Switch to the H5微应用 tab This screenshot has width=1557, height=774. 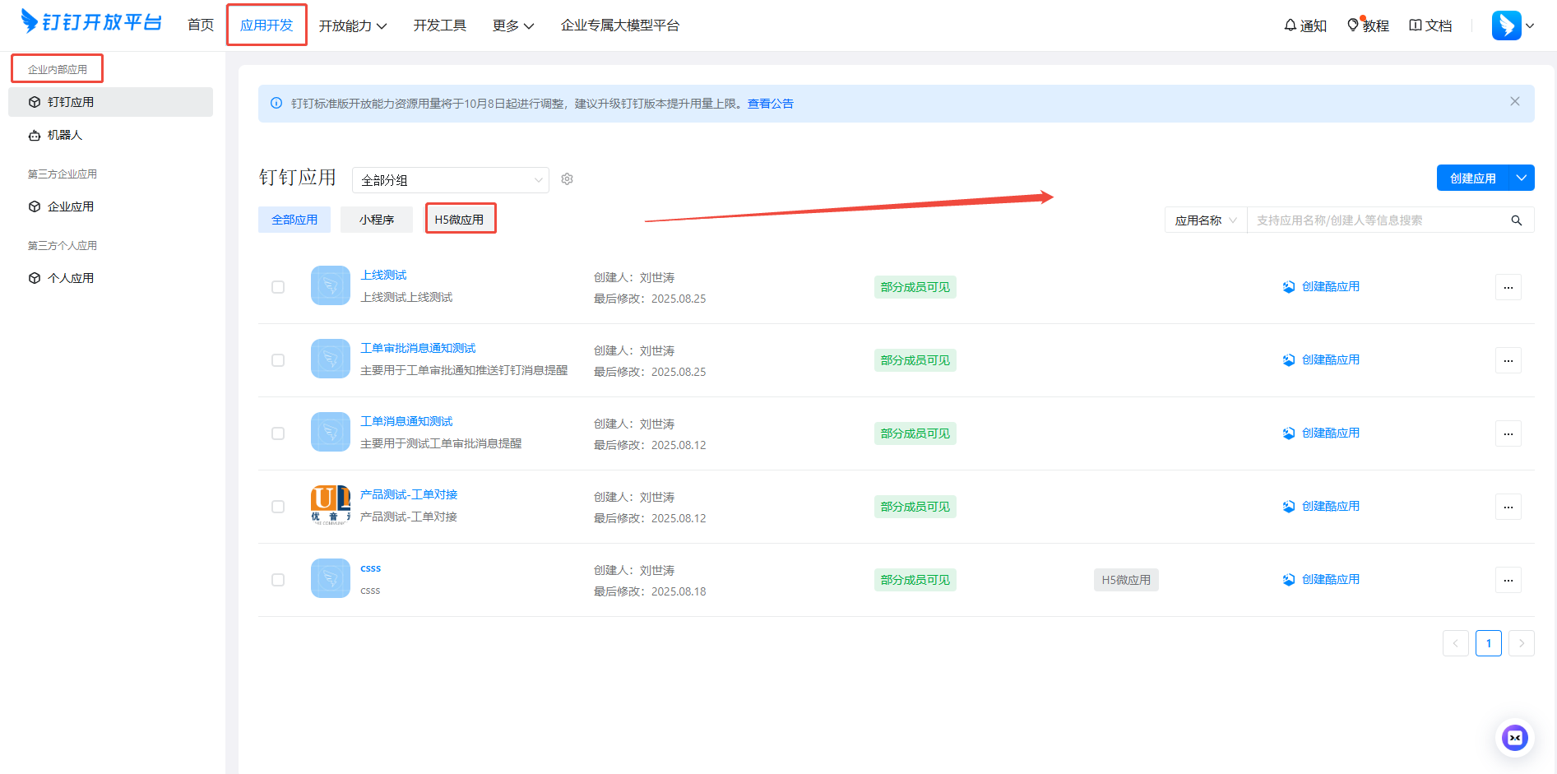click(x=460, y=220)
